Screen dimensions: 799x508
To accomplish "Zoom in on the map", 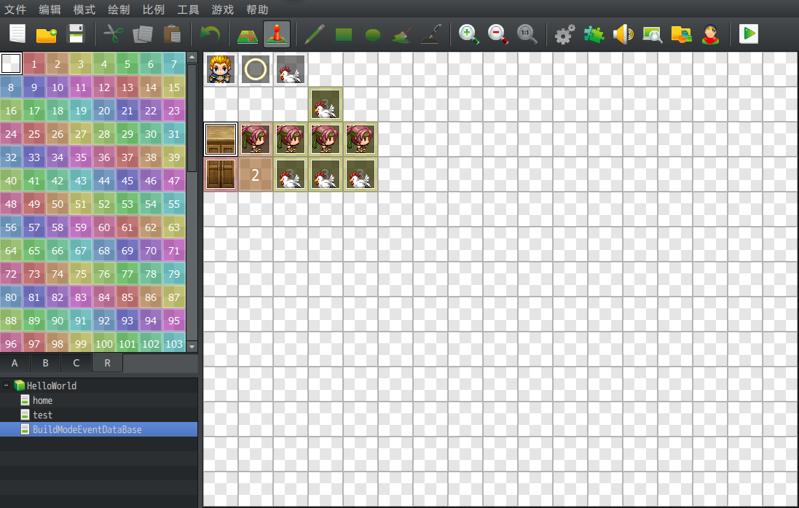I will pos(468,34).
